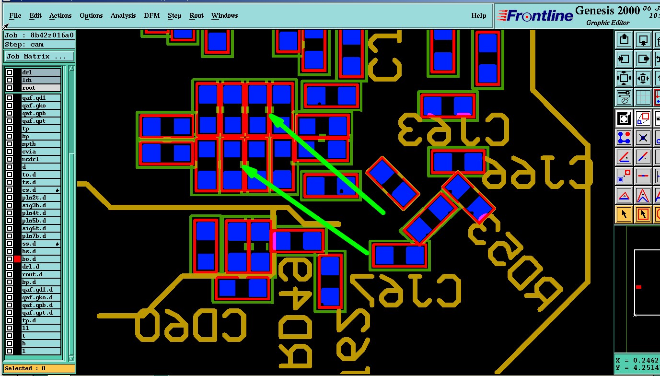Image resolution: width=660 pixels, height=376 pixels.
Task: Click the Job Matrix button
Action: 39,56
